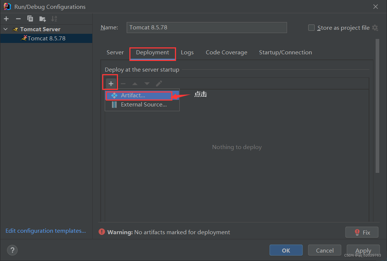Switch to the Server tab
This screenshot has height=261, width=387.
[x=115, y=52]
